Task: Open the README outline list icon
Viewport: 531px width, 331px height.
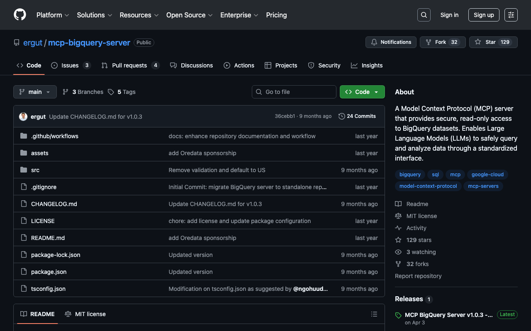Action: click(374, 314)
